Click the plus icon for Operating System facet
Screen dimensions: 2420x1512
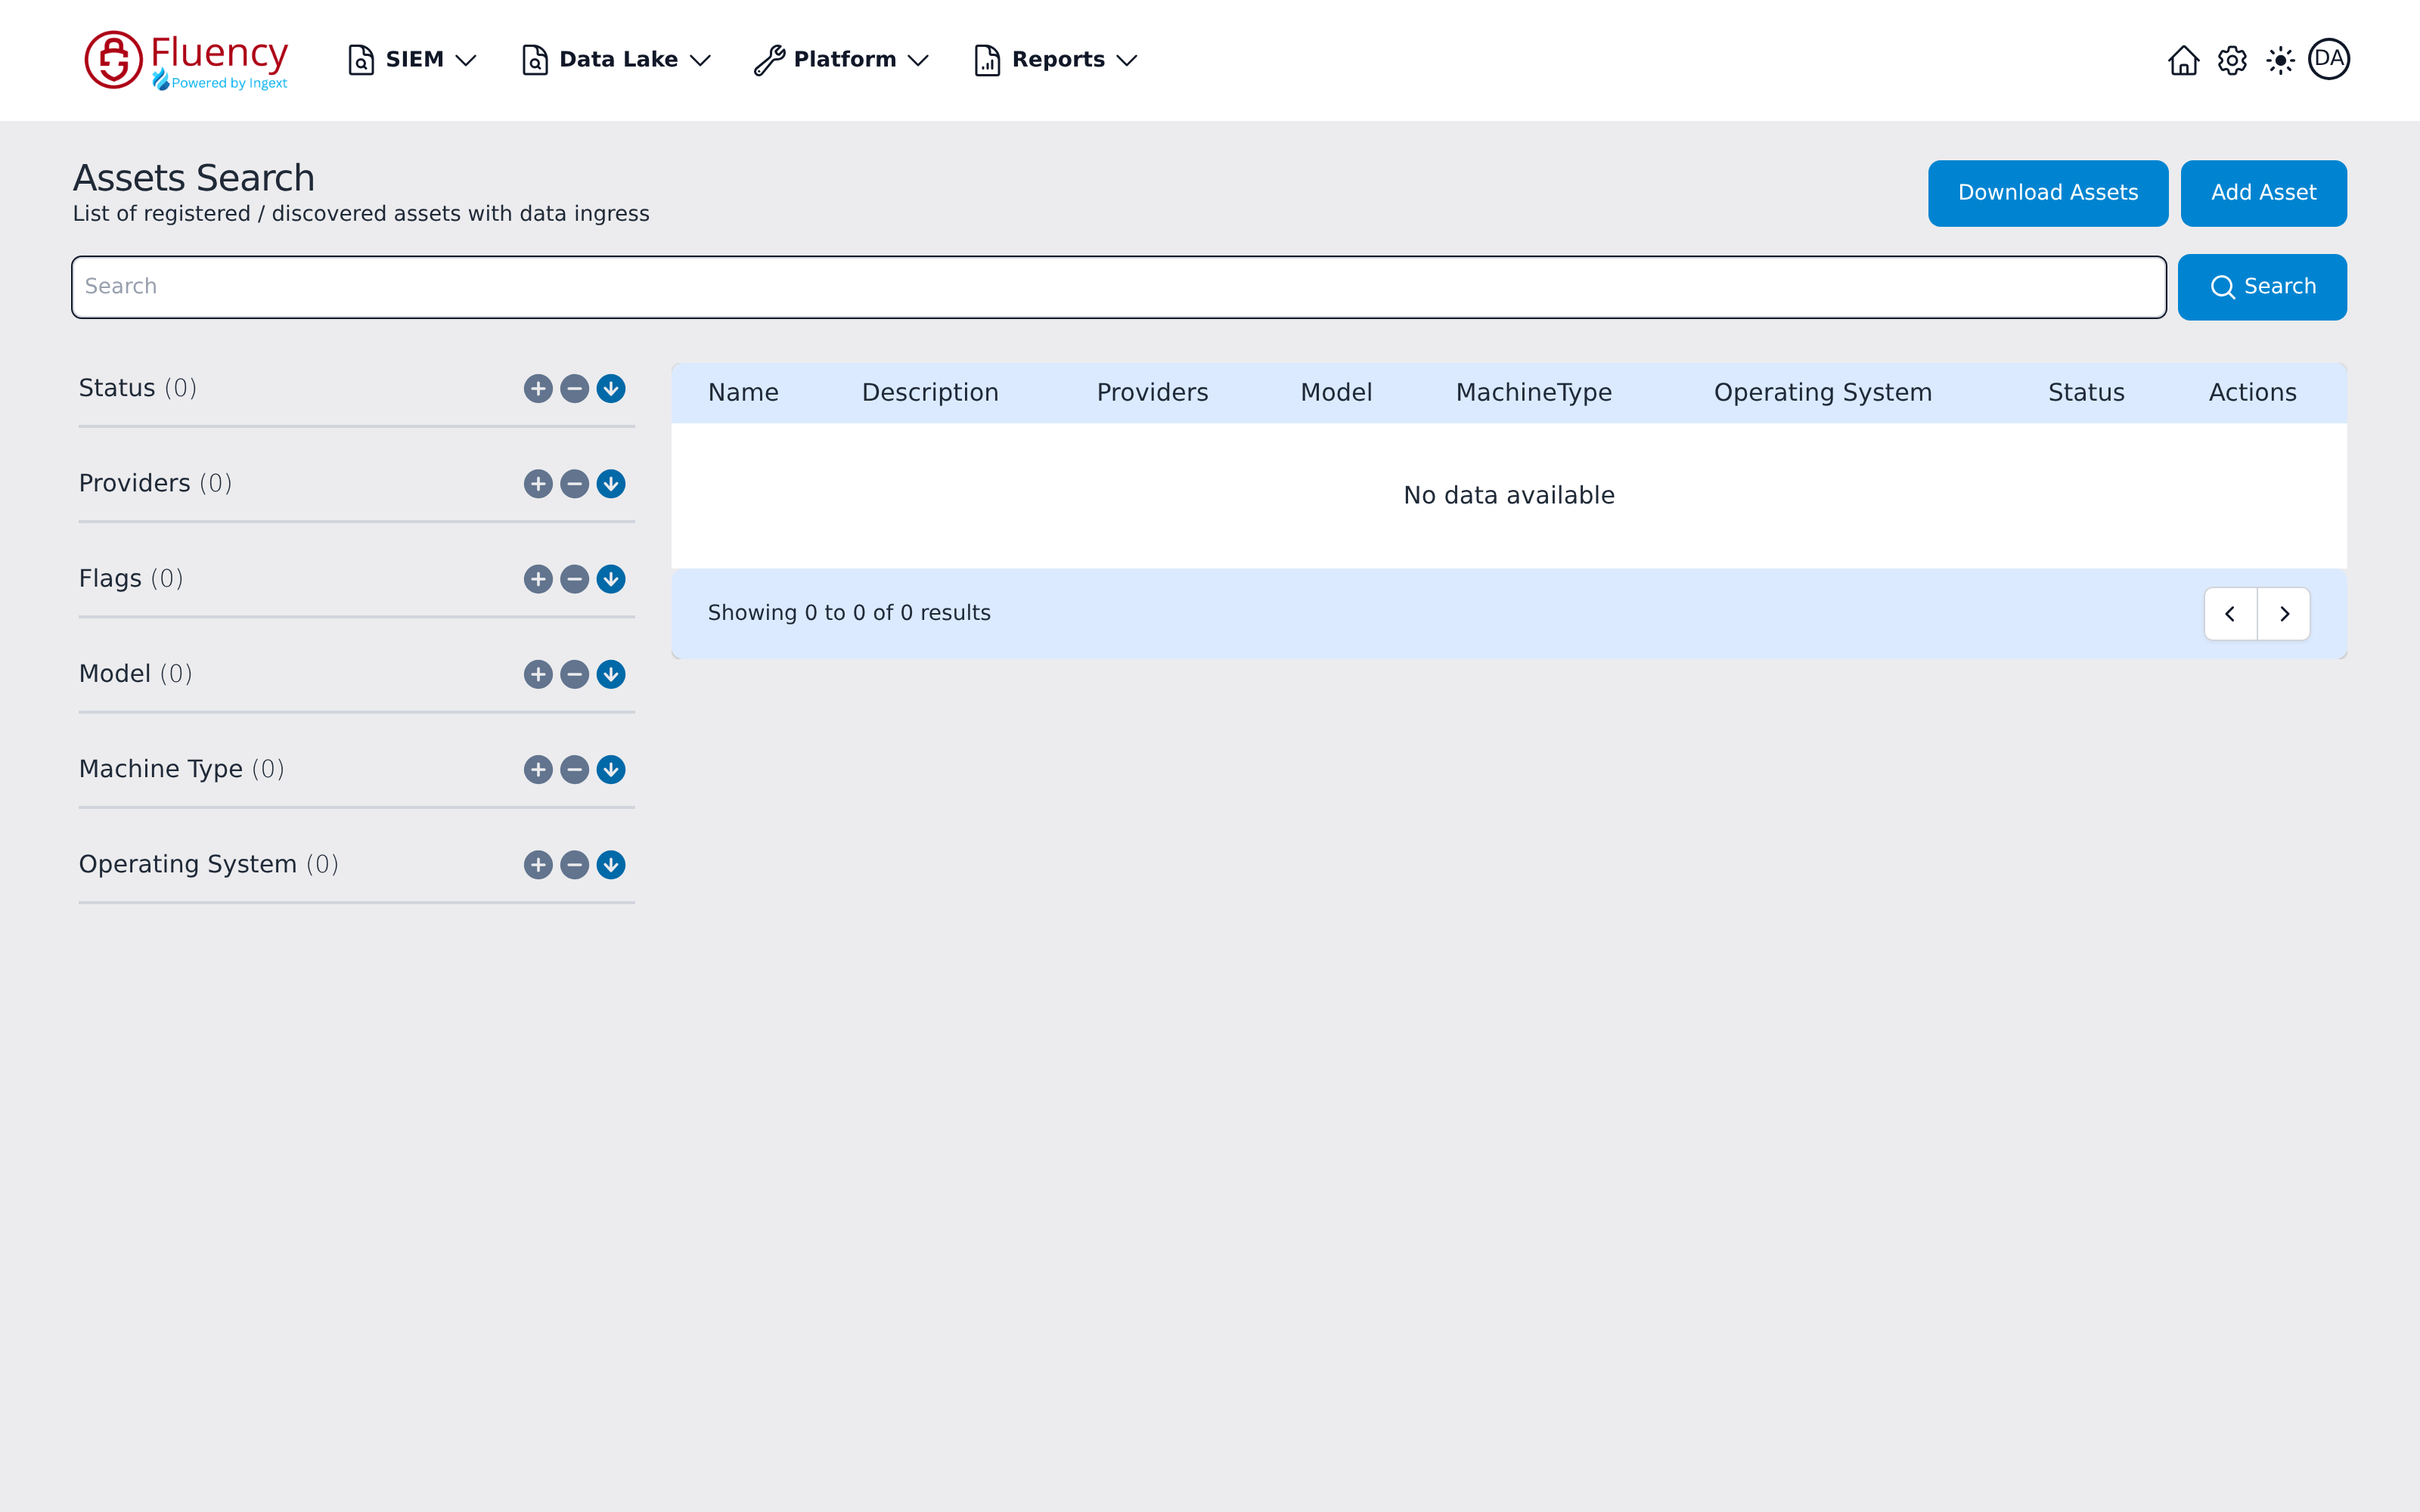[x=538, y=865]
